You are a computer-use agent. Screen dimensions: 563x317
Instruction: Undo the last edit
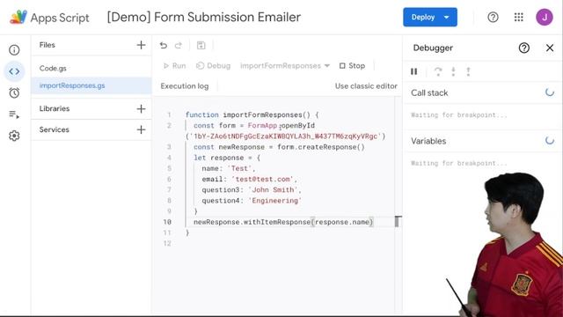click(164, 45)
